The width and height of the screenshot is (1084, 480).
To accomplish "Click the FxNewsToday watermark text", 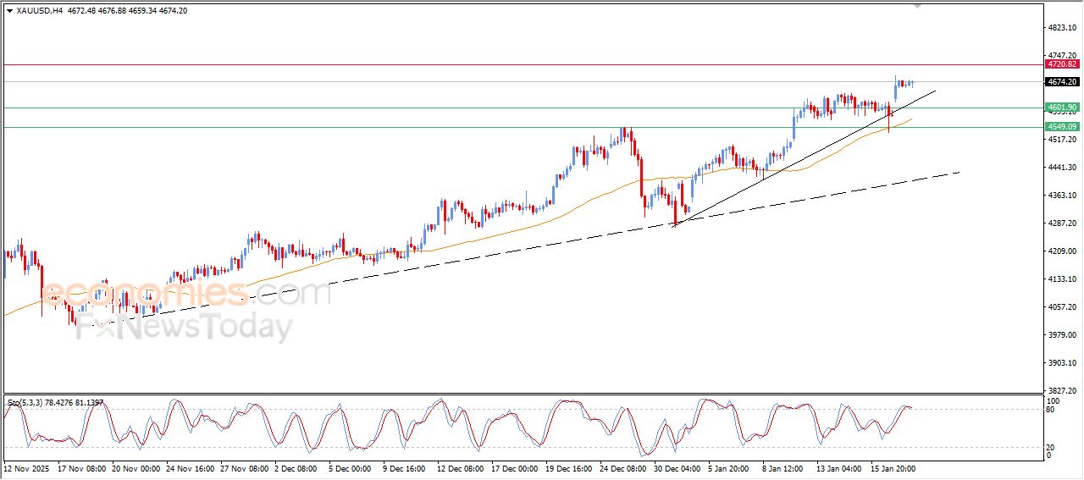I will (x=184, y=328).
